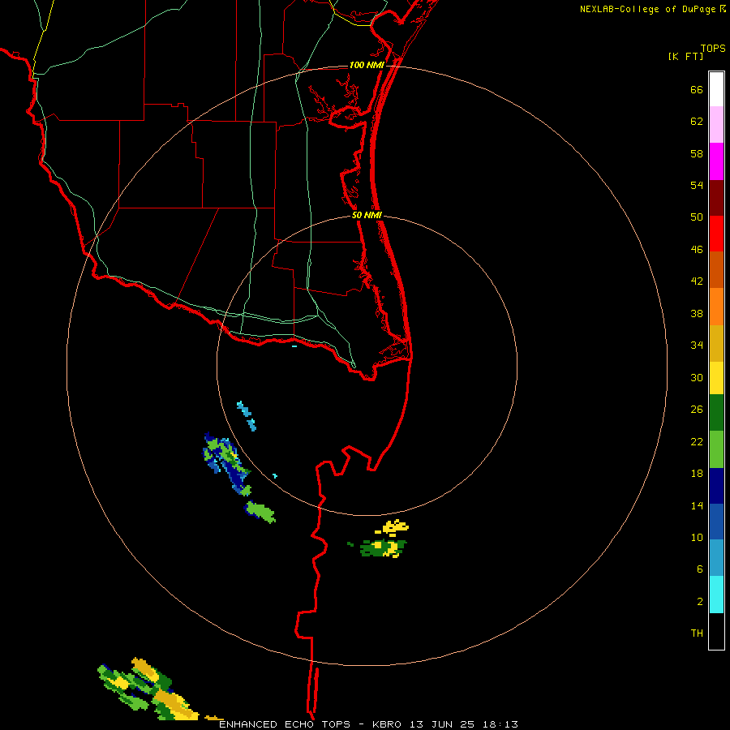Click the "14" legend value
Viewport: 730px width, 730px height.
coord(697,505)
